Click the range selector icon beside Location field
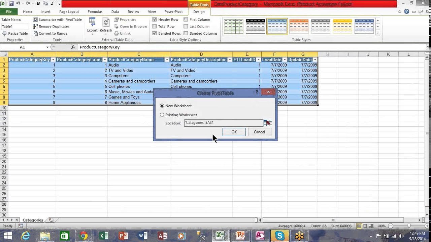The image size is (431, 242). point(268,123)
